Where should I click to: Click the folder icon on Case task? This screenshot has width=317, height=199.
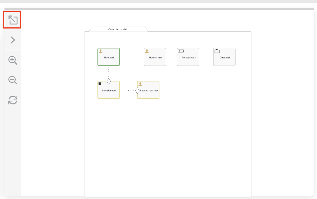[217, 51]
